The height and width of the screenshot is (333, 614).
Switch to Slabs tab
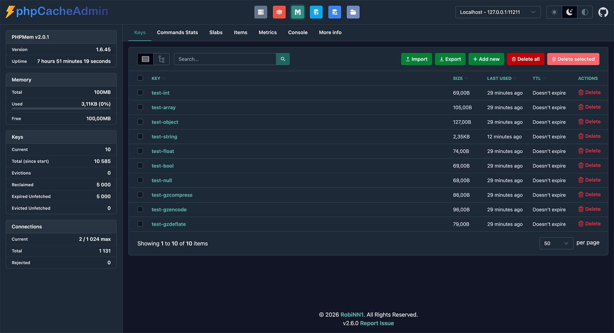coord(216,32)
